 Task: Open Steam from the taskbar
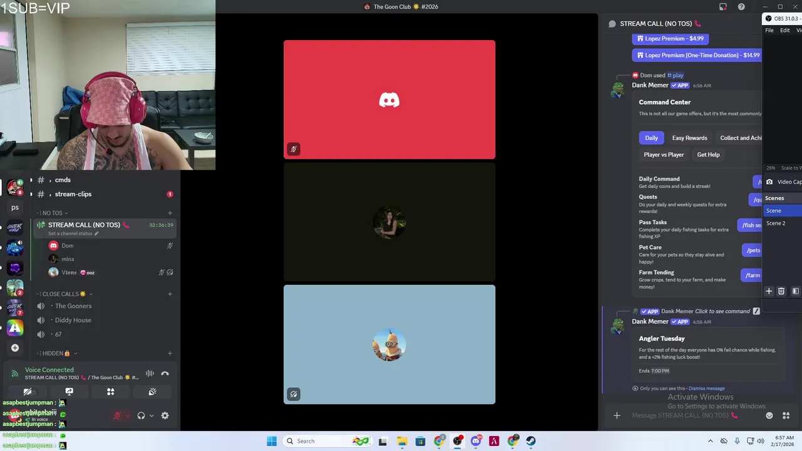tap(531, 441)
